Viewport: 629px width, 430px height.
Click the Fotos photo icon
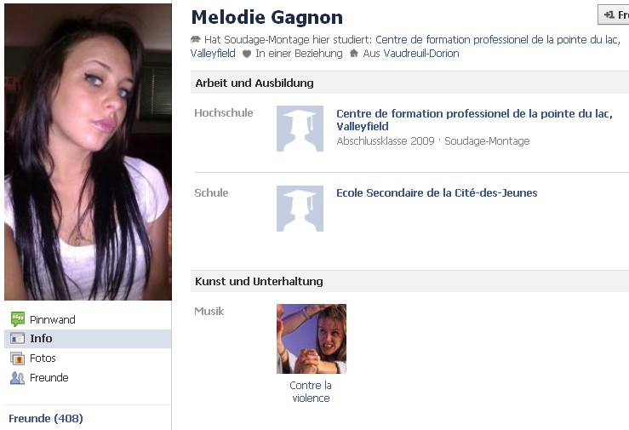[x=18, y=358]
